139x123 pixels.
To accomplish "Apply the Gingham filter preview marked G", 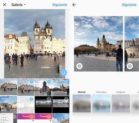I will click(x=121, y=103).
